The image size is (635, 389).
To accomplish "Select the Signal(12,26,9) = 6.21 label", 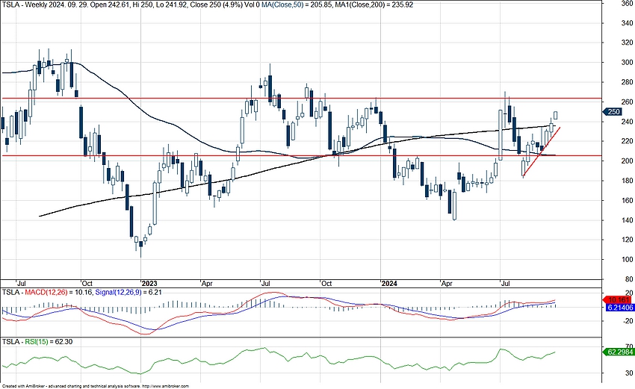I will coord(128,292).
